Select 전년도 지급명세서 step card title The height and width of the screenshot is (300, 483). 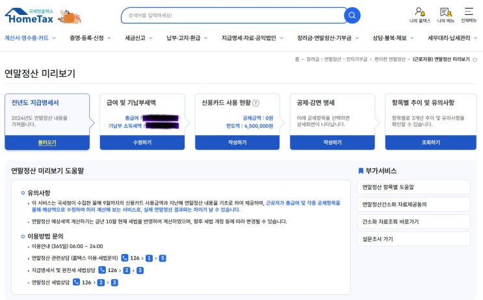click(x=35, y=103)
